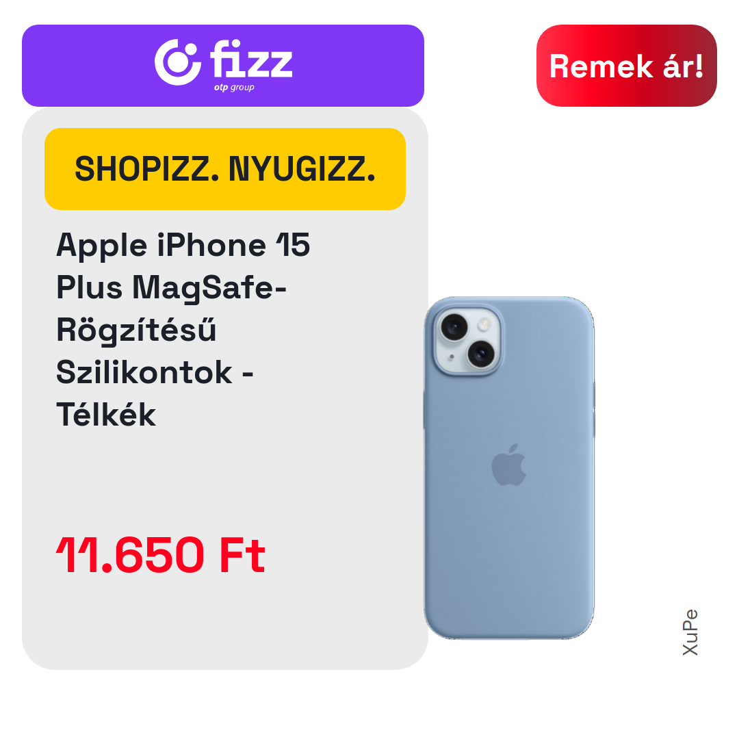The height and width of the screenshot is (739, 739).
Task: Click the red price 11.650 Ft
Action: [161, 555]
